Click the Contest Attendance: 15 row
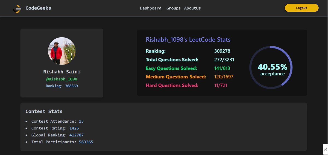This screenshot has width=328, height=155. [57, 121]
